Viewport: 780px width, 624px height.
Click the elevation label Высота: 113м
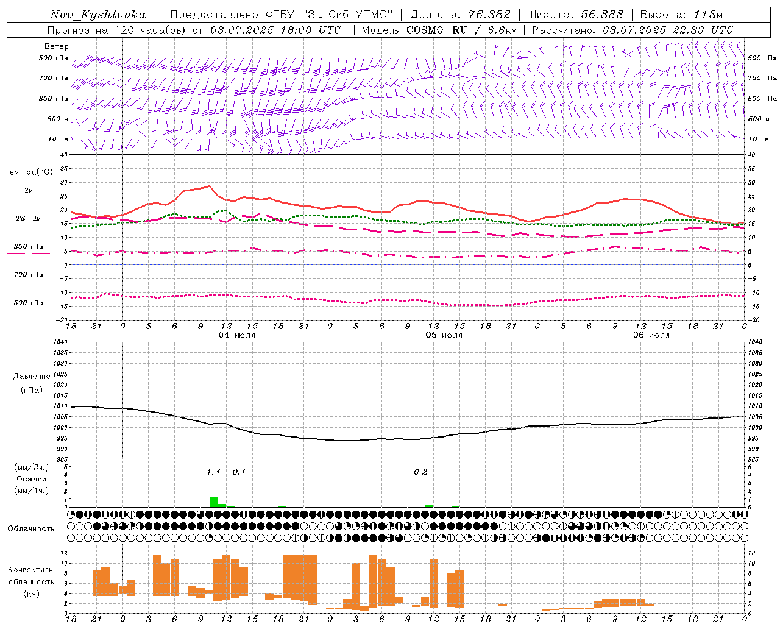point(681,15)
